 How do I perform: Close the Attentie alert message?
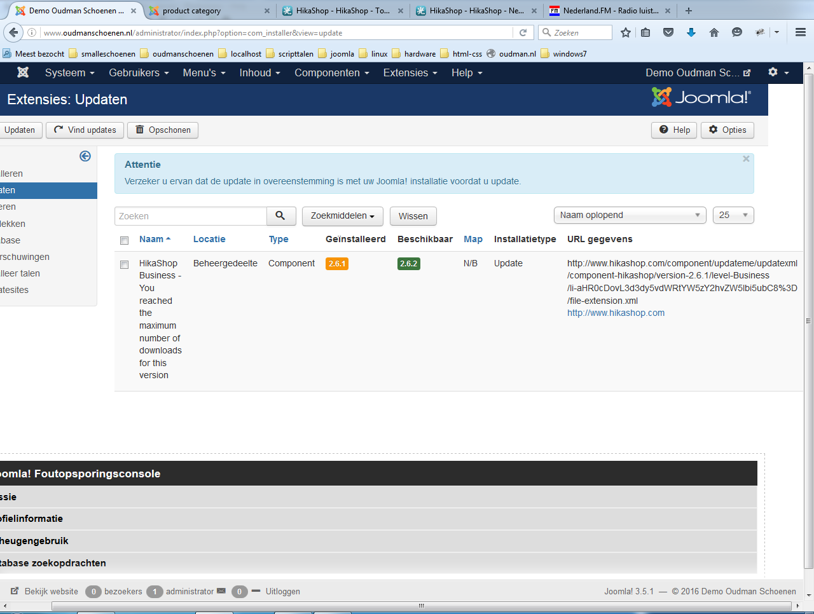point(746,159)
